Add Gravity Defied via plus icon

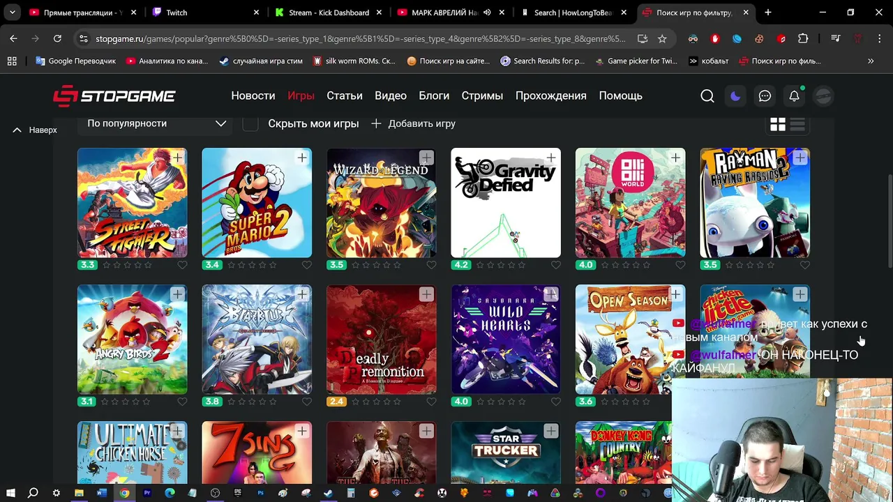click(550, 158)
